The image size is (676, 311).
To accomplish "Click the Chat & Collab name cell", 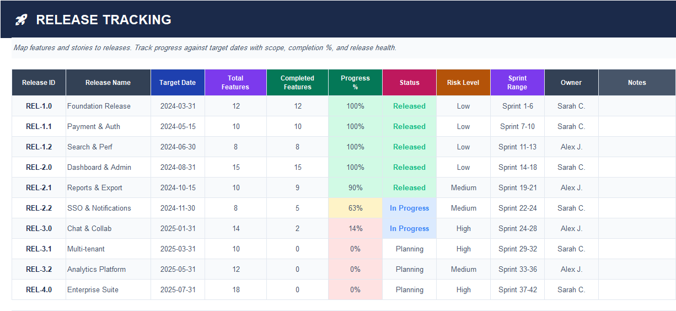I will coord(108,228).
